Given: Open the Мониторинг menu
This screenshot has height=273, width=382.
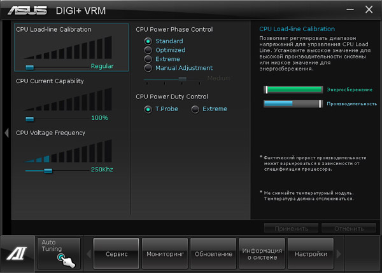Looking at the screenshot, I should tap(165, 253).
